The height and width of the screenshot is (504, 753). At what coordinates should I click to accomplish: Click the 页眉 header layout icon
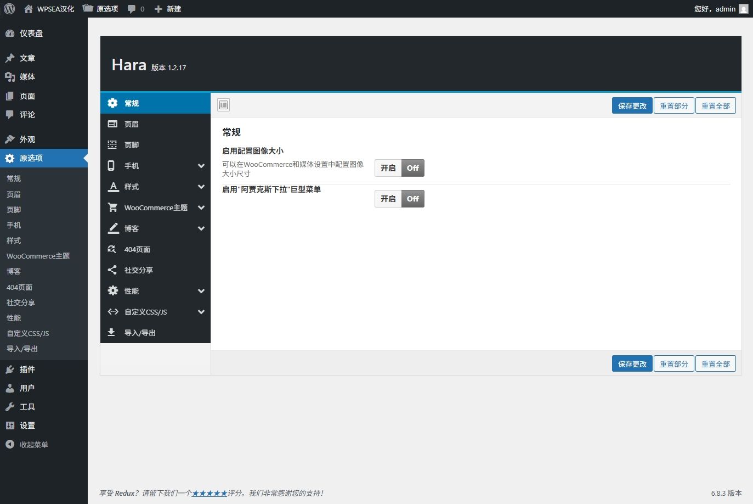(x=112, y=124)
